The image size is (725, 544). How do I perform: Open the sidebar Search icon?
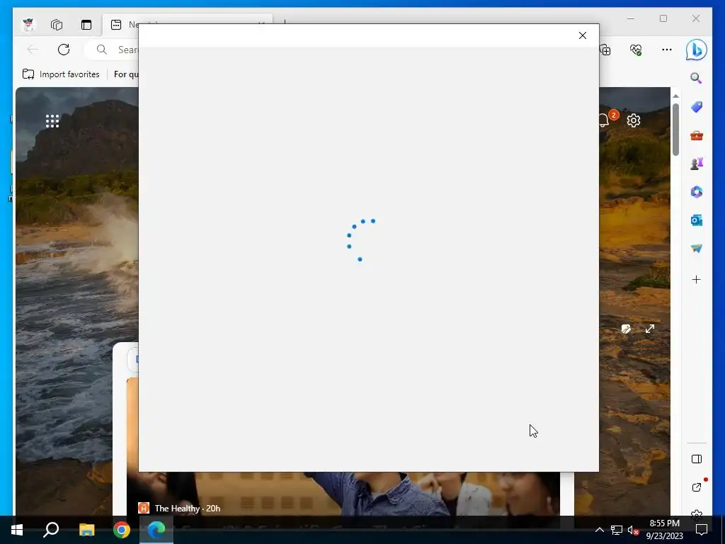click(696, 78)
